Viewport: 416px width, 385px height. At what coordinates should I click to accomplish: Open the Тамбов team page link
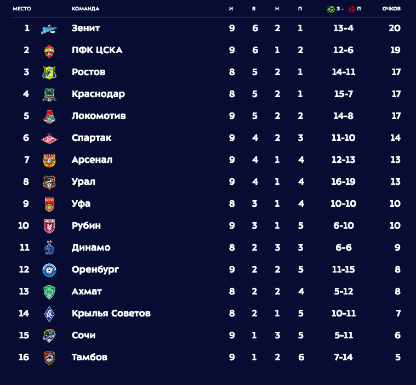(x=89, y=357)
